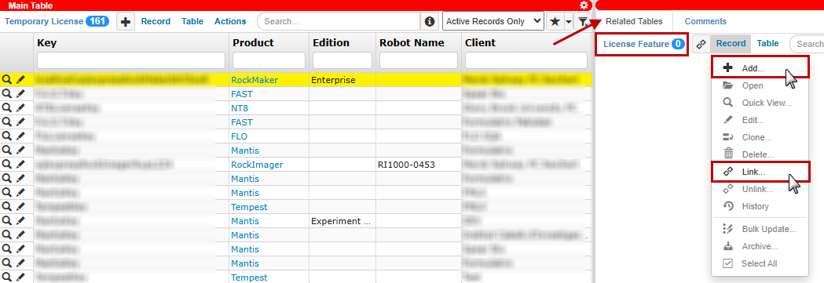Image resolution: width=824 pixels, height=283 pixels.
Task: Click the search info icon
Action: pyautogui.click(x=430, y=21)
